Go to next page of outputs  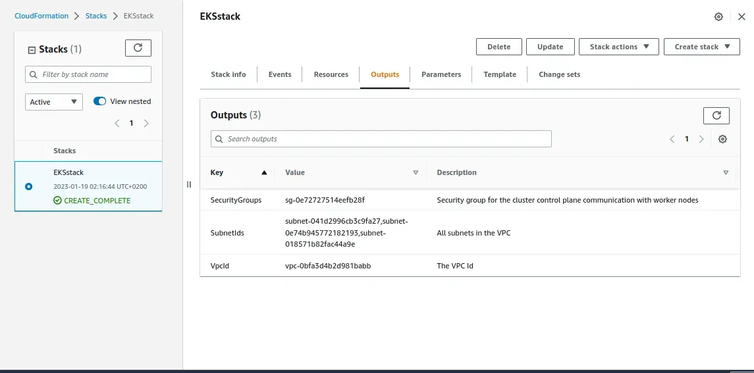coord(701,139)
